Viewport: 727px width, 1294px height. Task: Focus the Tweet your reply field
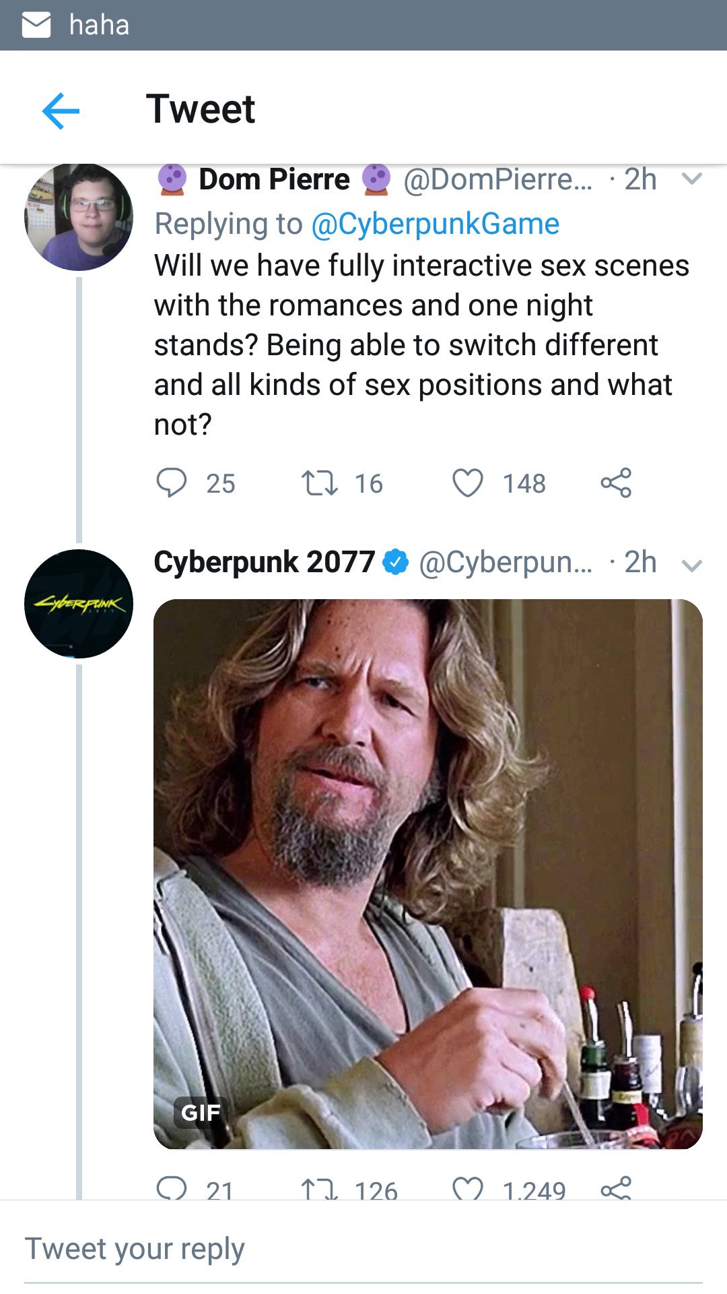click(x=363, y=1250)
